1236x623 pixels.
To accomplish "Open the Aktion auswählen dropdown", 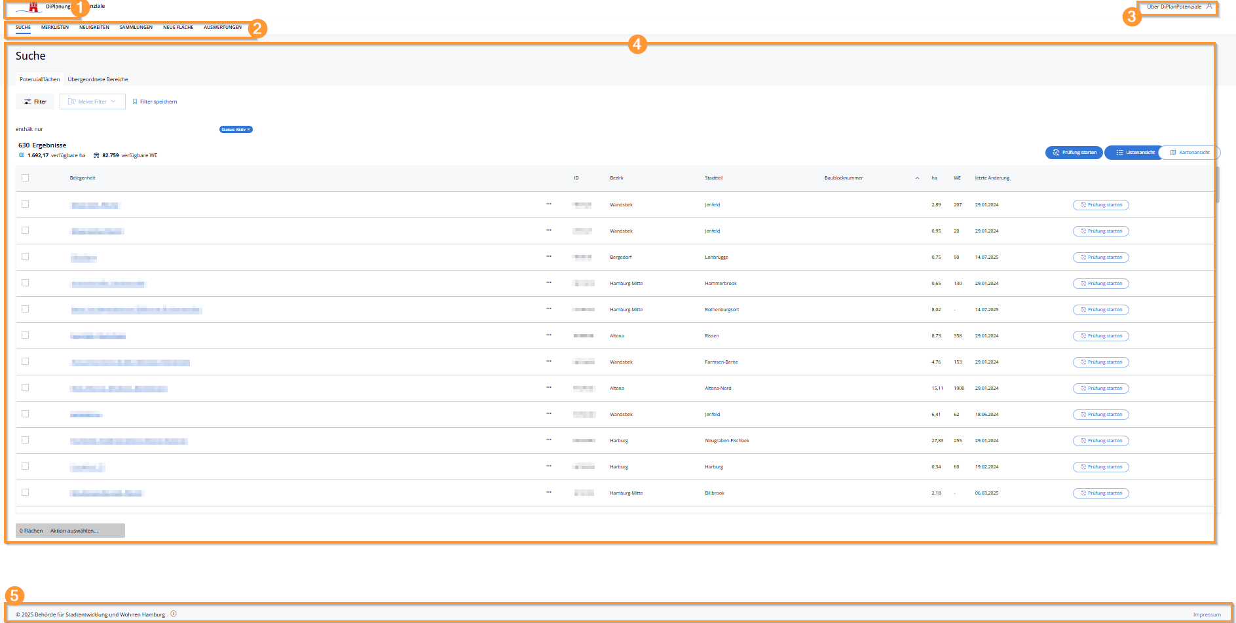I will pos(74,531).
